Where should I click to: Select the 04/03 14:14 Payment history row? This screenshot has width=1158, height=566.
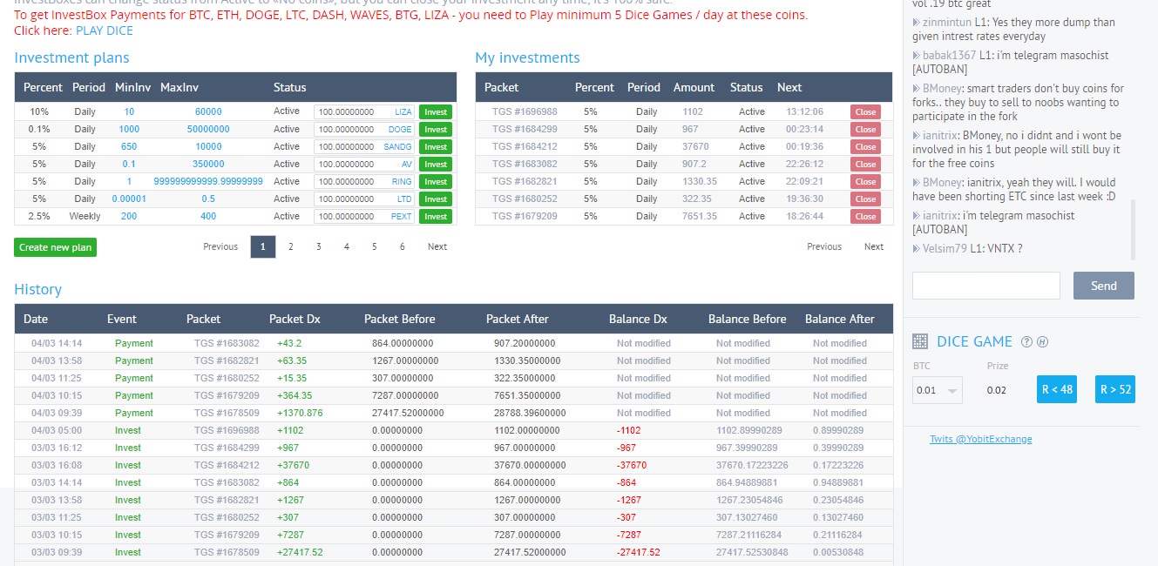454,343
